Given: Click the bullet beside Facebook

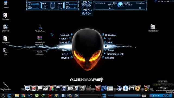Looking at the screenshot, I should pyautogui.click(x=72, y=35).
